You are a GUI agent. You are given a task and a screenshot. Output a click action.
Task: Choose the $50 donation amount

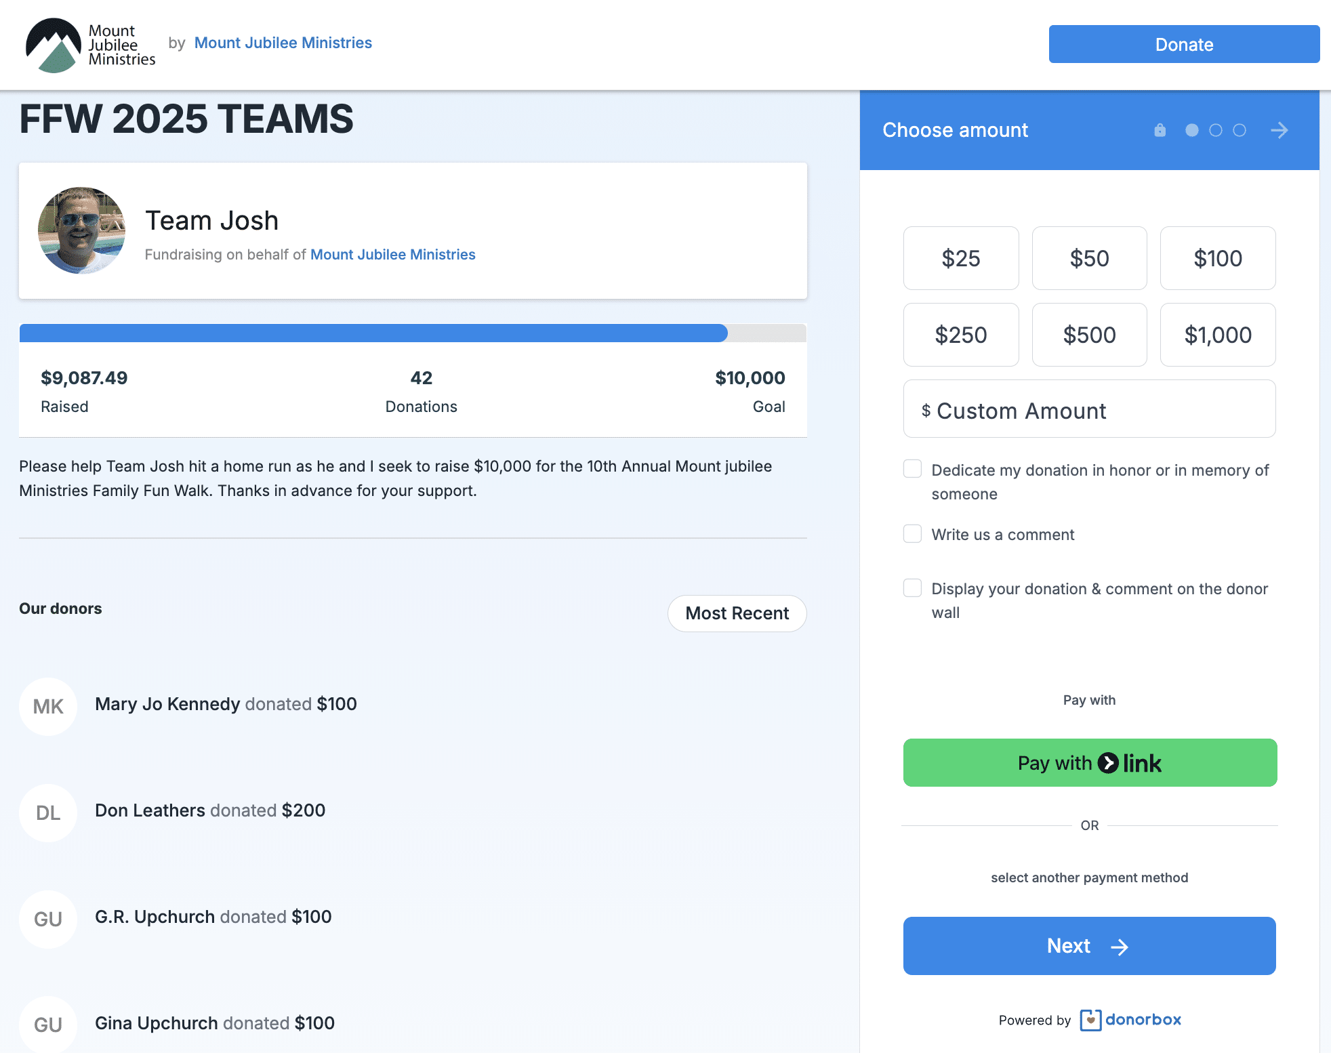pyautogui.click(x=1090, y=258)
